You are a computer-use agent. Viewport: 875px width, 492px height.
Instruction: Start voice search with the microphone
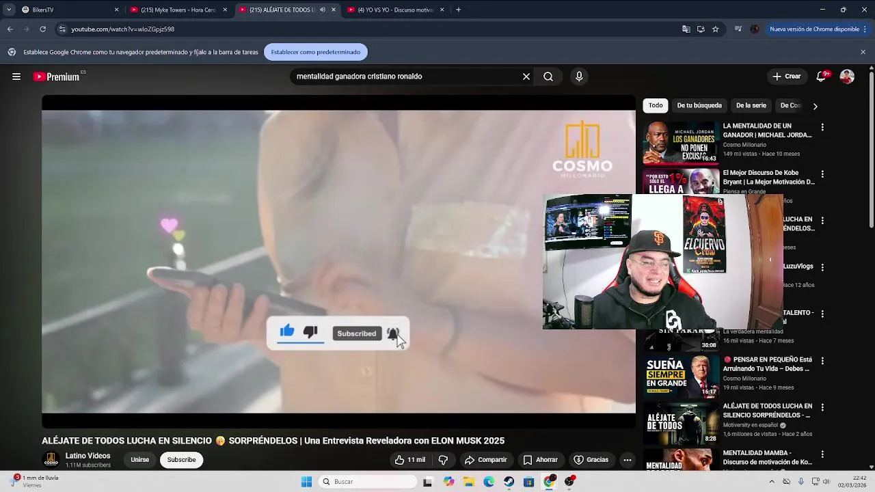[579, 77]
